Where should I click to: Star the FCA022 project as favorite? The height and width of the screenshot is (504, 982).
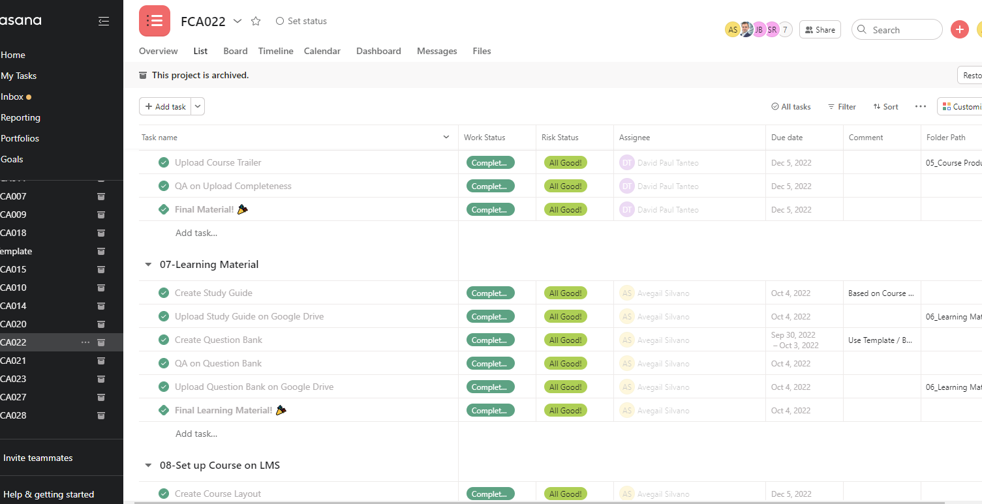point(256,21)
